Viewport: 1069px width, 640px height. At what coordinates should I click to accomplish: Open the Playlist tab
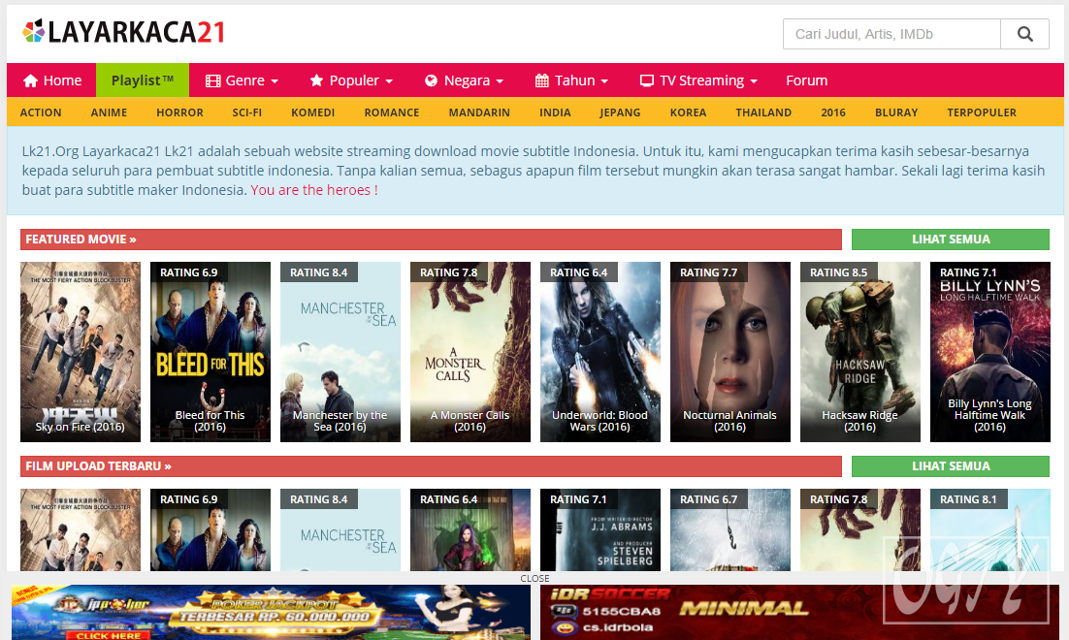(x=143, y=80)
